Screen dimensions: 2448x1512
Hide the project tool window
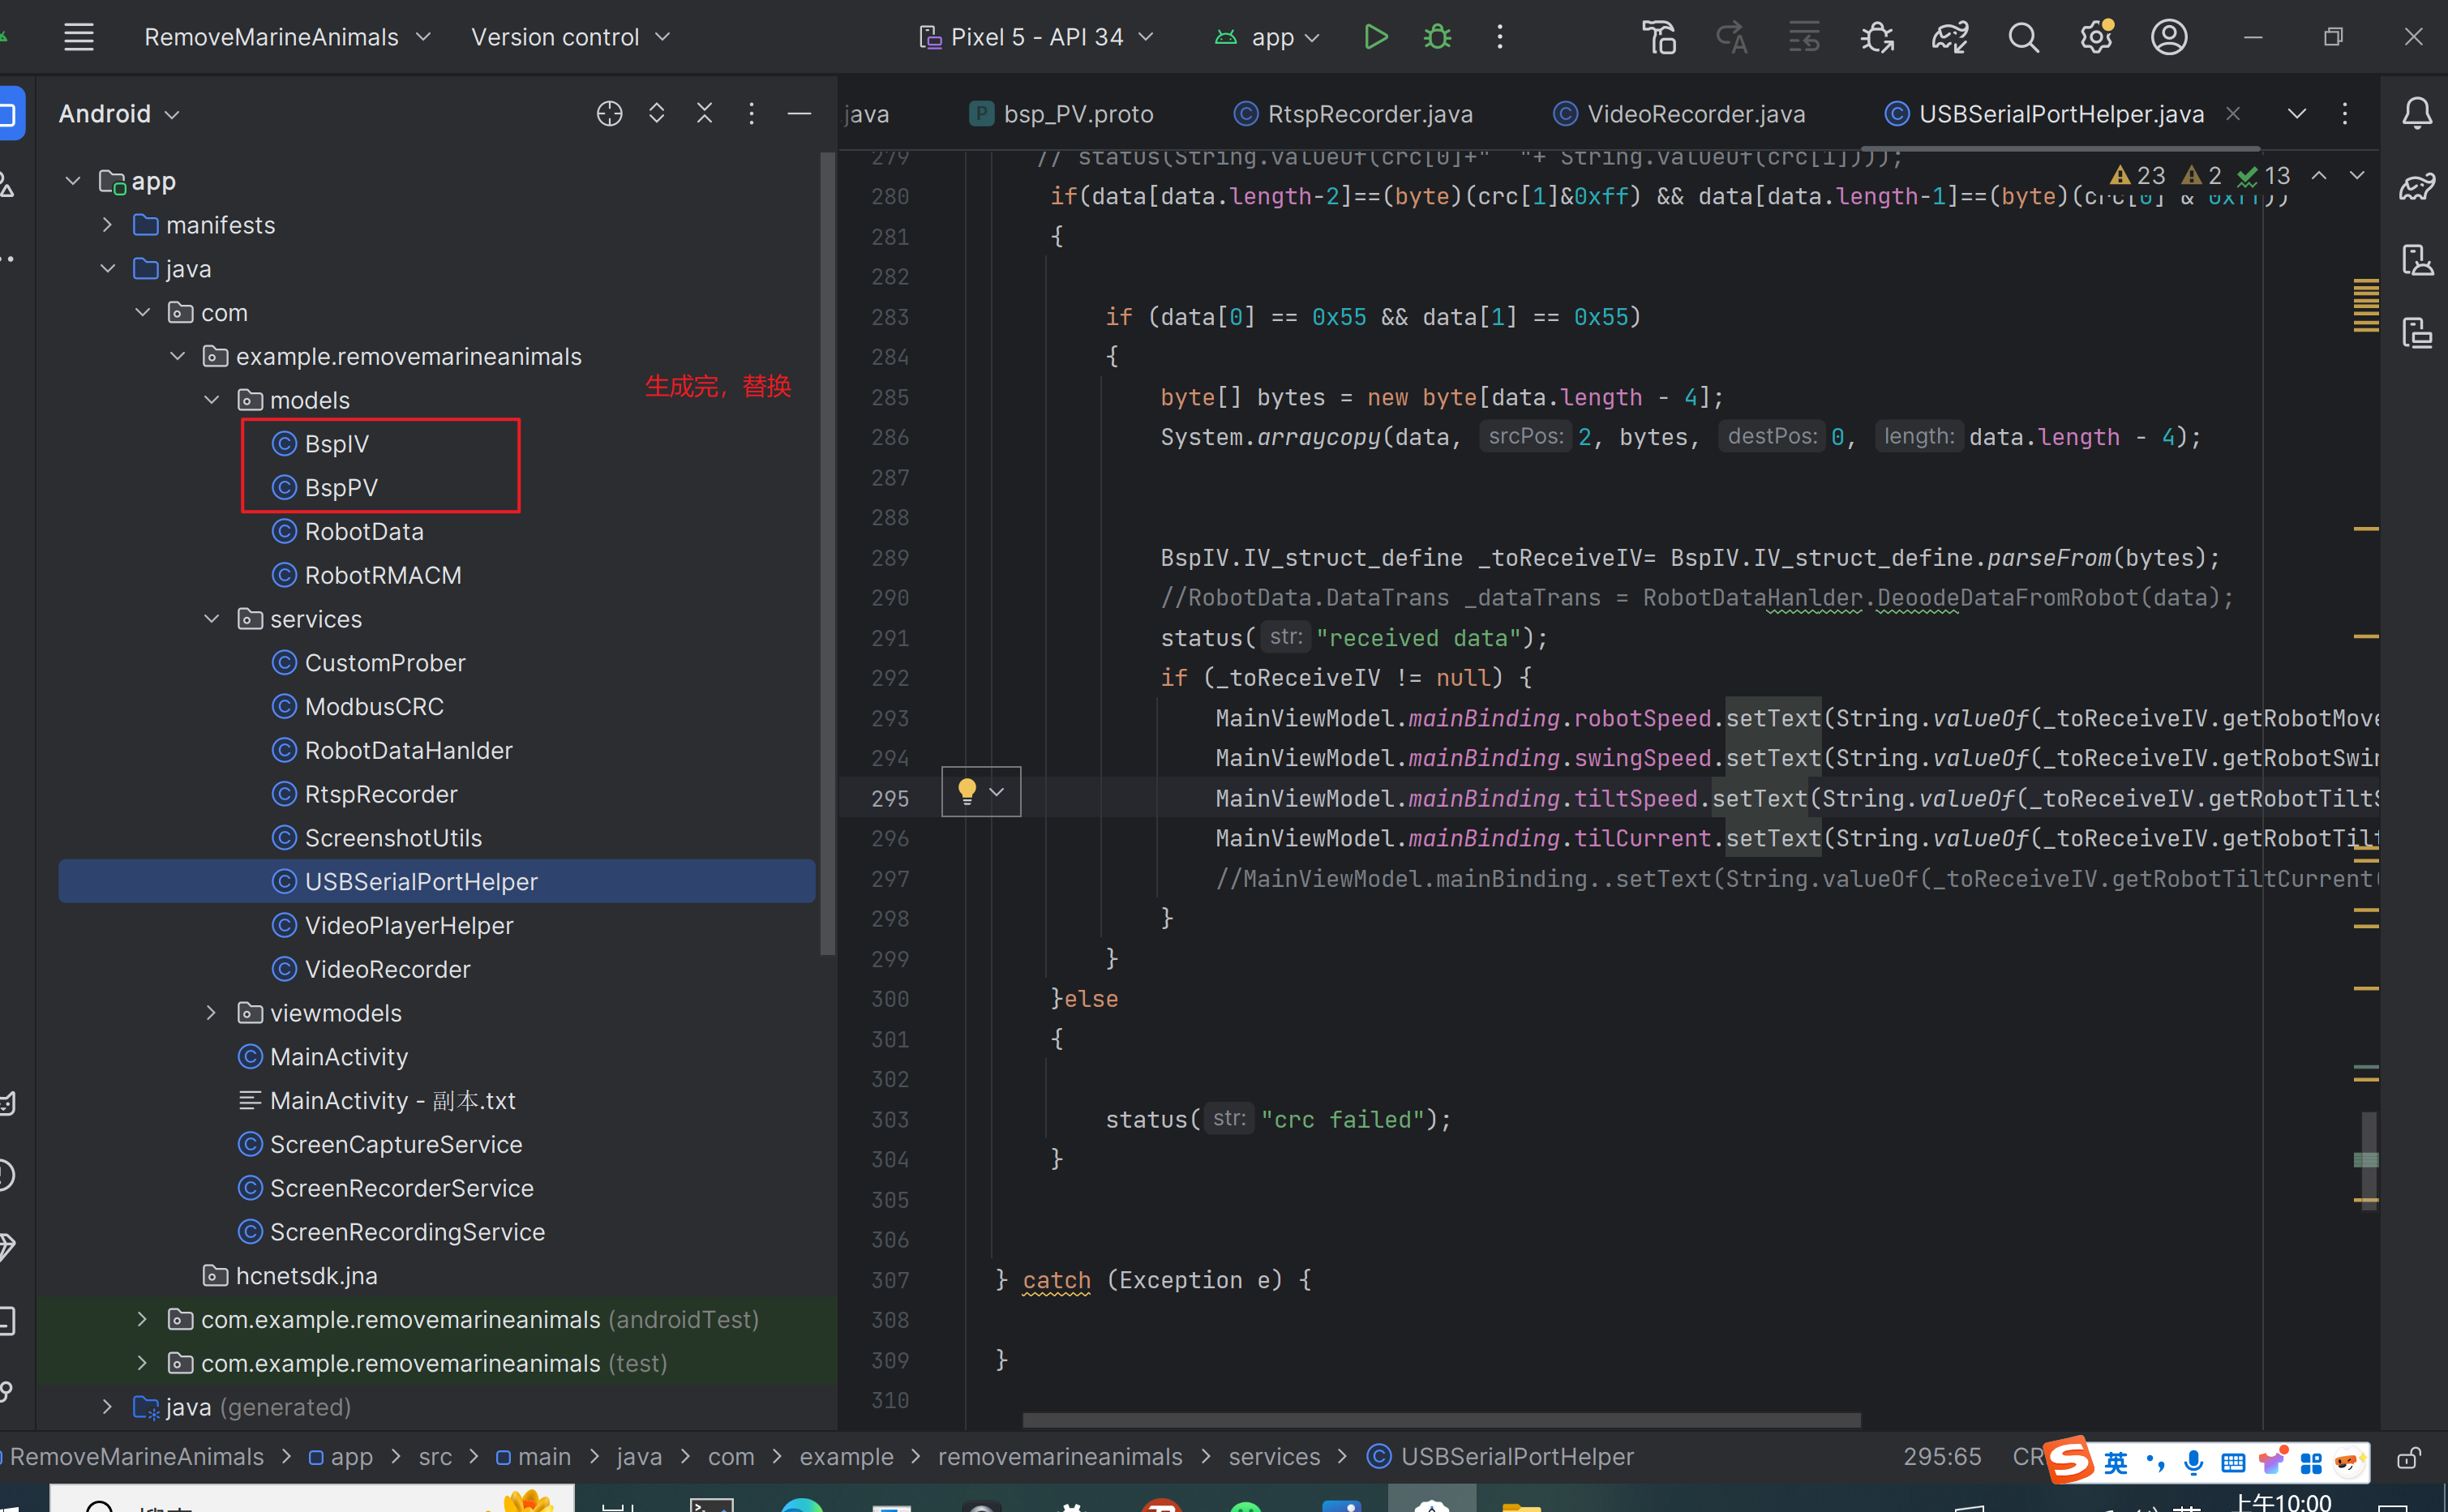coord(799,114)
